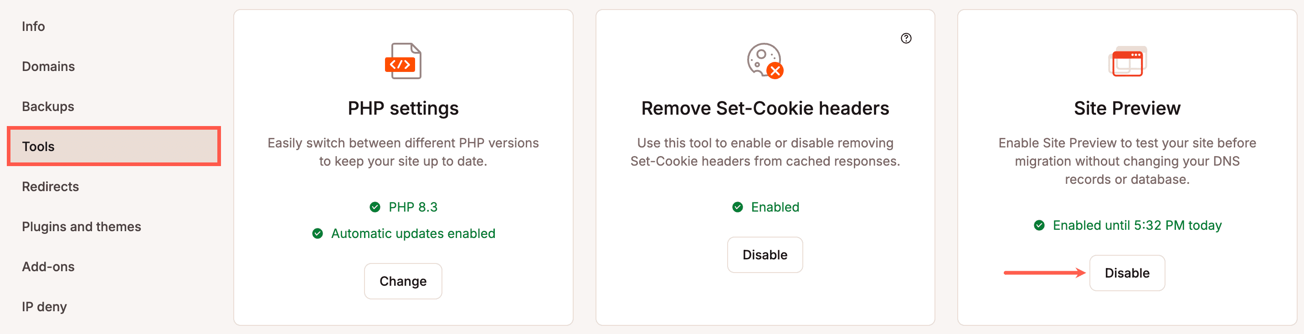The height and width of the screenshot is (334, 1304).
Task: View the Add-ons section
Action: 47,266
